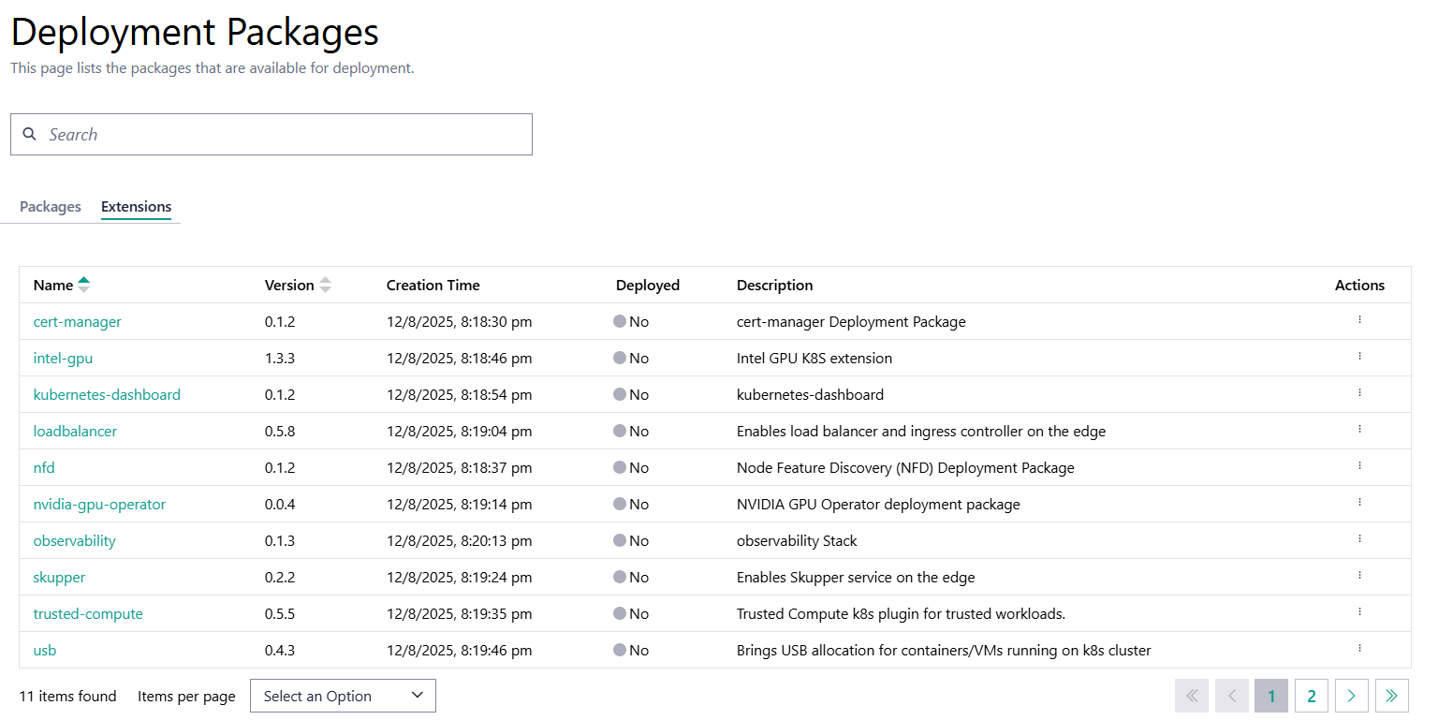This screenshot has height=720, width=1438.
Task: Open actions menu for loadbalancer row
Action: click(x=1359, y=430)
